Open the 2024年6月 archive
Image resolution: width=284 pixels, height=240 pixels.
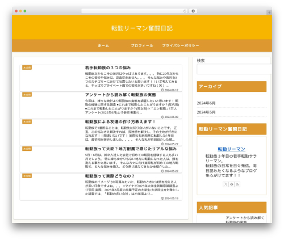point(206,103)
